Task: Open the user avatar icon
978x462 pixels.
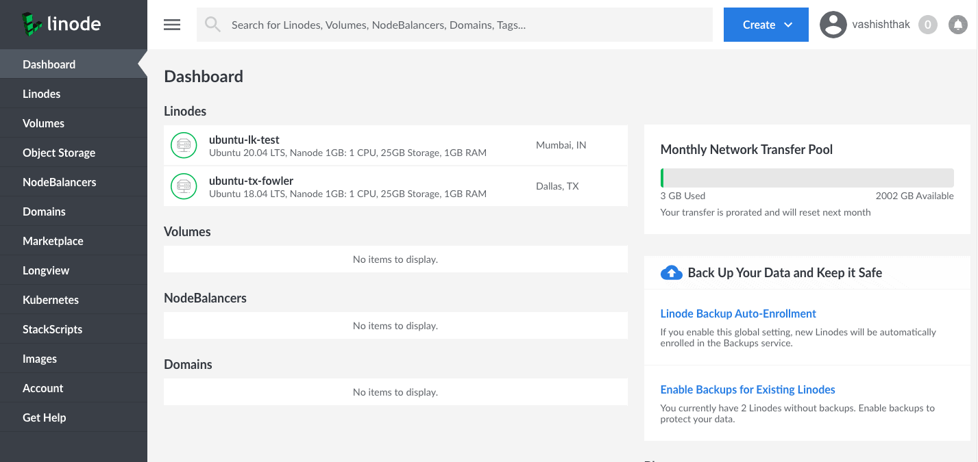Action: (833, 25)
